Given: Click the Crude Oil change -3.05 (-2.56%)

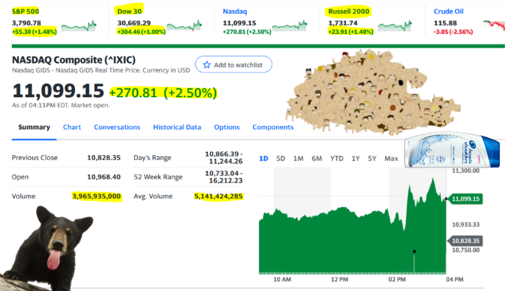Looking at the screenshot, I should [453, 32].
